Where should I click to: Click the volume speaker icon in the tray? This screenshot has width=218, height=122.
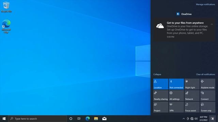tap(196, 119)
